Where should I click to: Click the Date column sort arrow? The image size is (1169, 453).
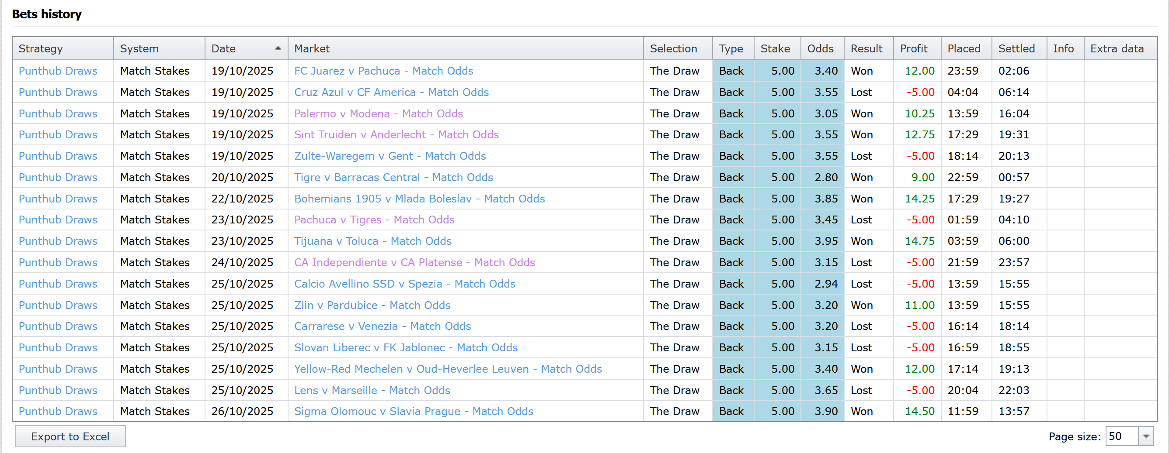click(278, 48)
